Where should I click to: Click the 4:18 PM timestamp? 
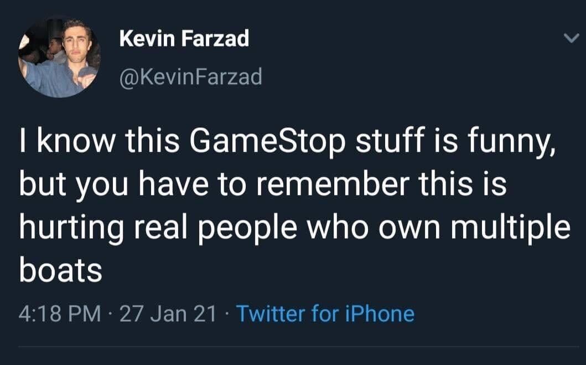60,314
